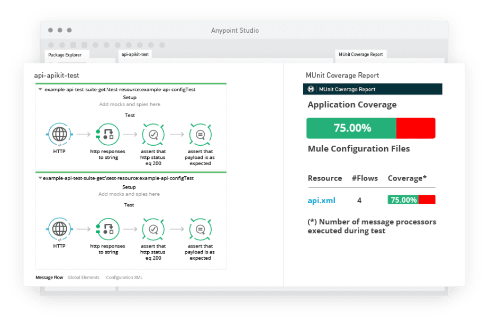
Task: Collapse the upper example-api-test-suite flow triangle
Action: (x=40, y=89)
